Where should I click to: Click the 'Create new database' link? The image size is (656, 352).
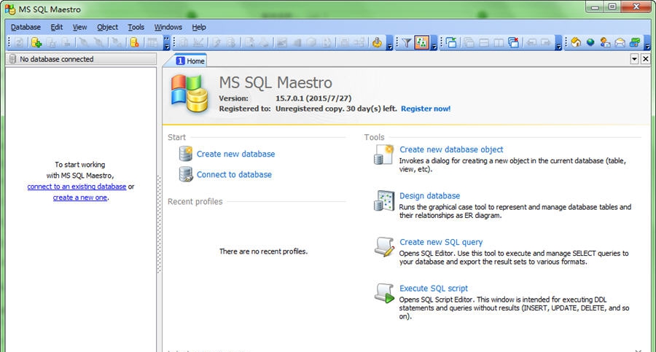tap(235, 154)
